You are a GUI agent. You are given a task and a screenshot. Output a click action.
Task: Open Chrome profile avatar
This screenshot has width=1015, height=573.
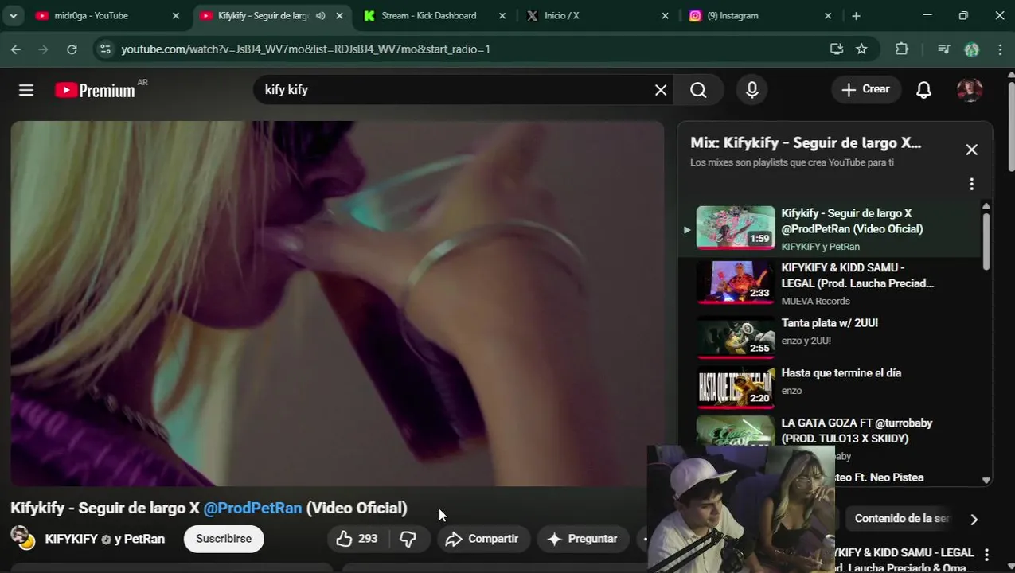pyautogui.click(x=971, y=49)
